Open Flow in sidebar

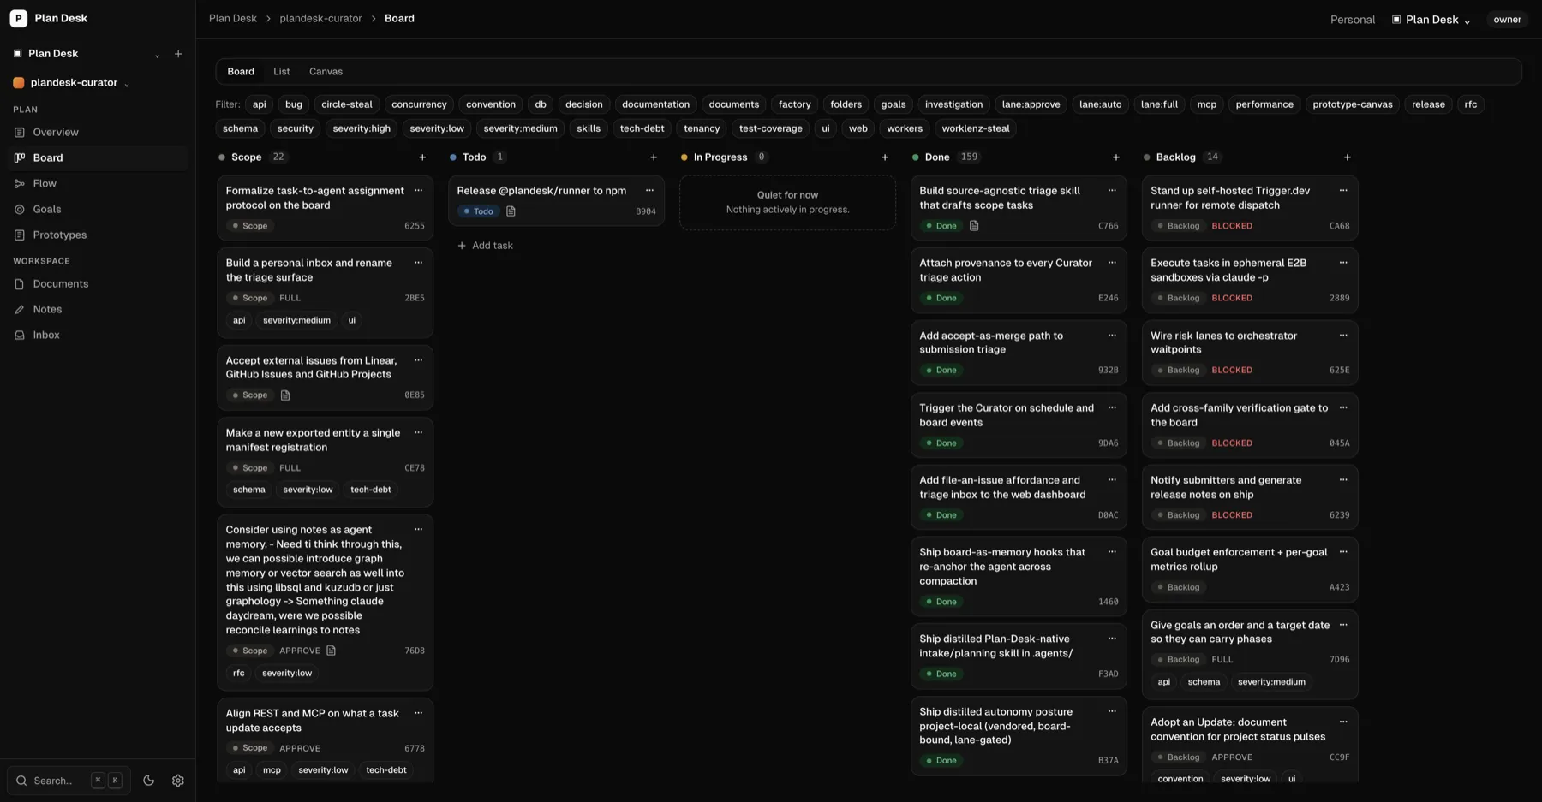pos(96,184)
